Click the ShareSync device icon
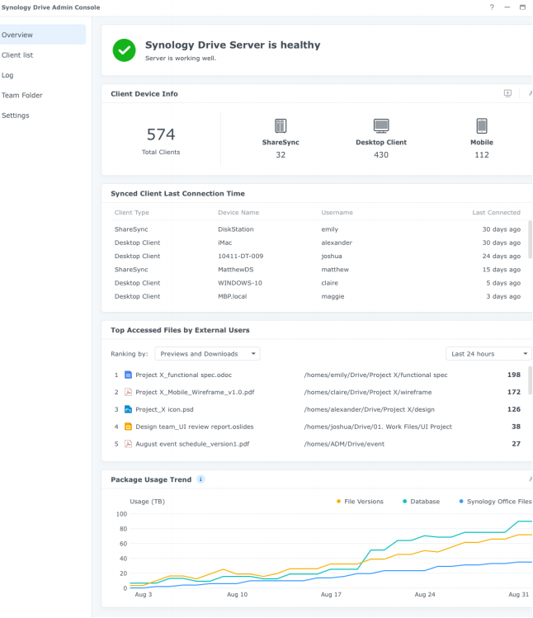 pos(281,126)
